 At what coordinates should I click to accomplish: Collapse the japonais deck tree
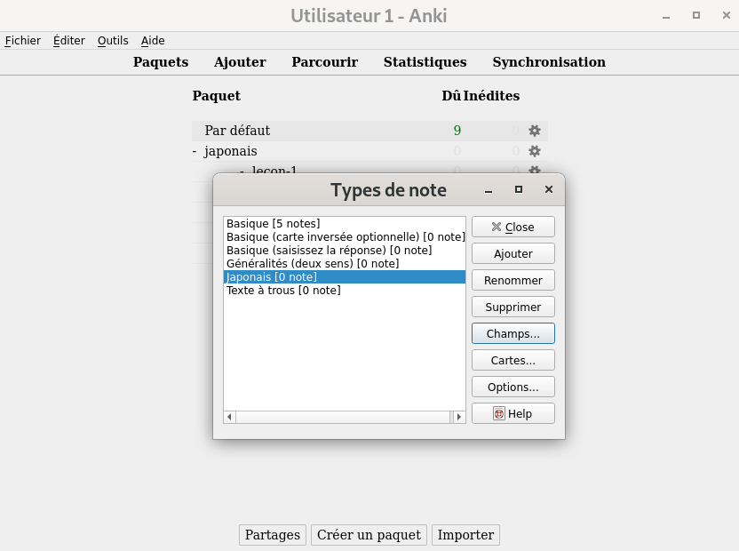195,151
